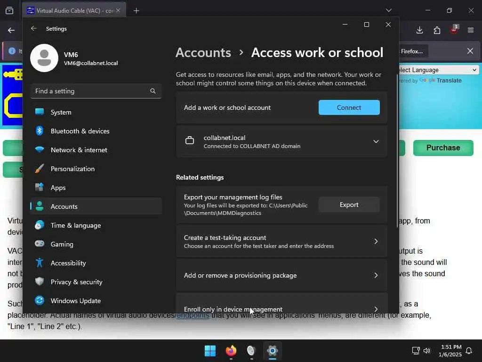Open Select Language dropdown on webpage
The width and height of the screenshot is (482, 362).
tap(439, 70)
